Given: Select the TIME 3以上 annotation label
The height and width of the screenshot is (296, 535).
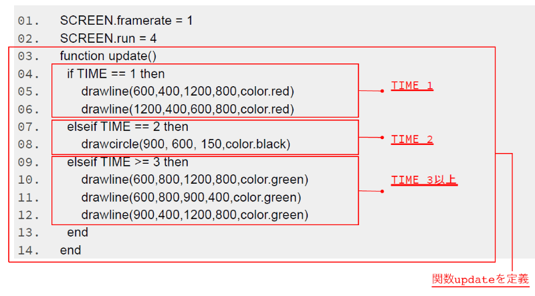Looking at the screenshot, I should click(x=424, y=180).
